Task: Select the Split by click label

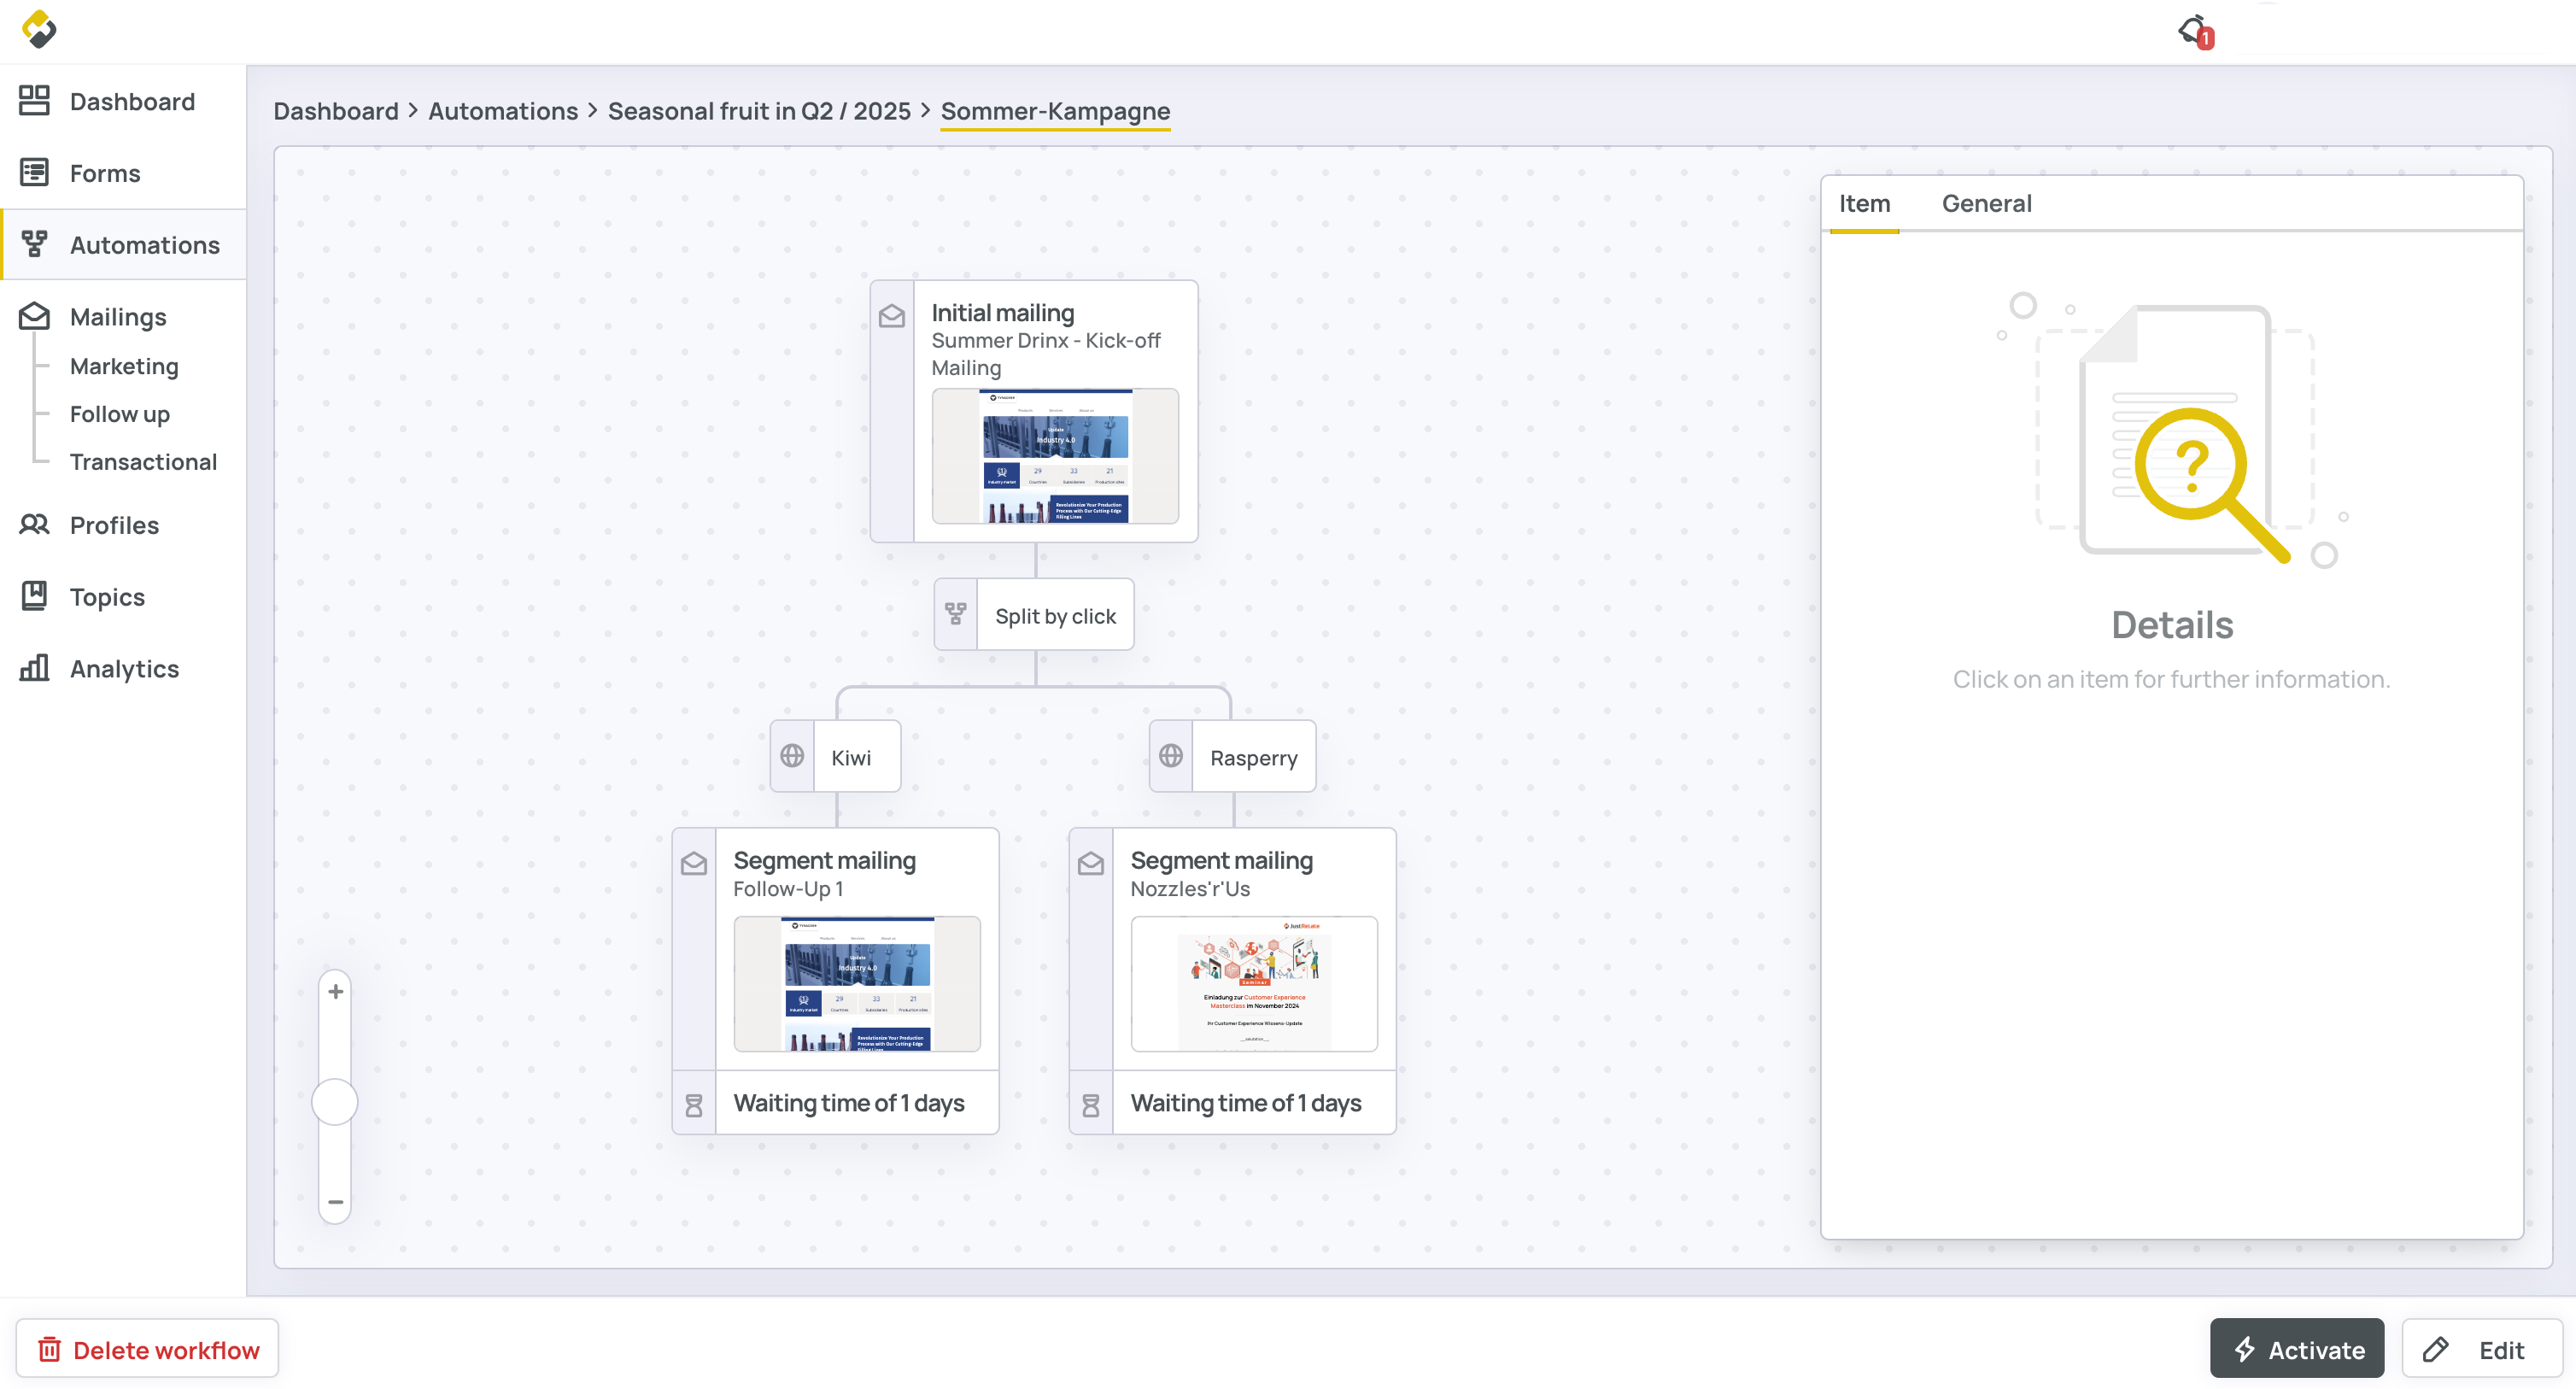Action: (1055, 616)
